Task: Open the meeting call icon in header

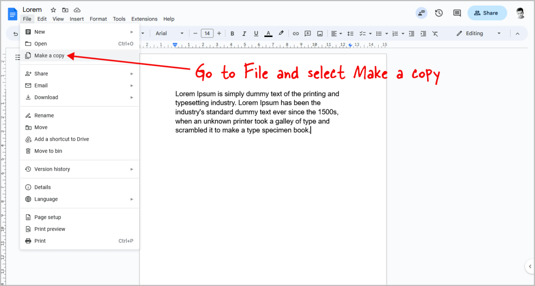Action: pos(422,13)
